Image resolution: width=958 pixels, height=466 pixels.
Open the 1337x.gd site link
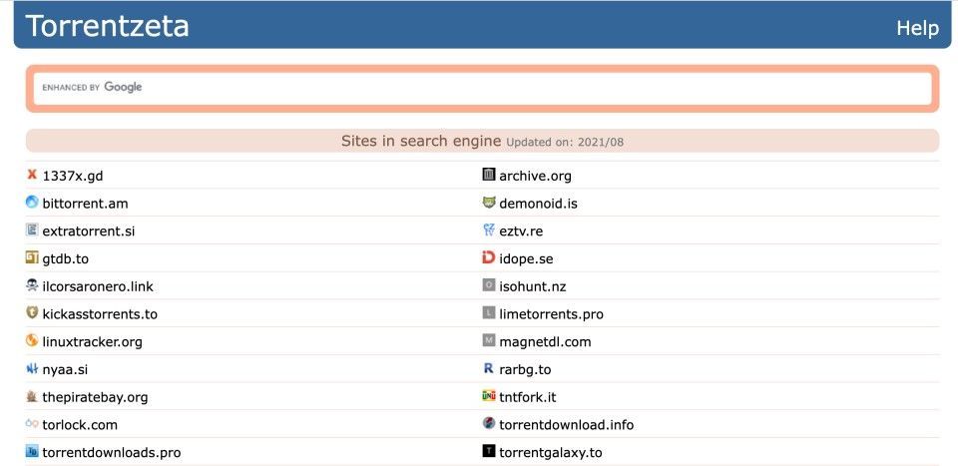point(73,176)
